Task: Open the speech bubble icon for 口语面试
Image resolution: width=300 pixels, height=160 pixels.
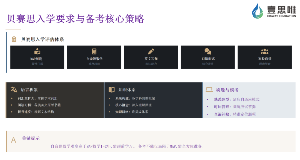Action: (208, 51)
